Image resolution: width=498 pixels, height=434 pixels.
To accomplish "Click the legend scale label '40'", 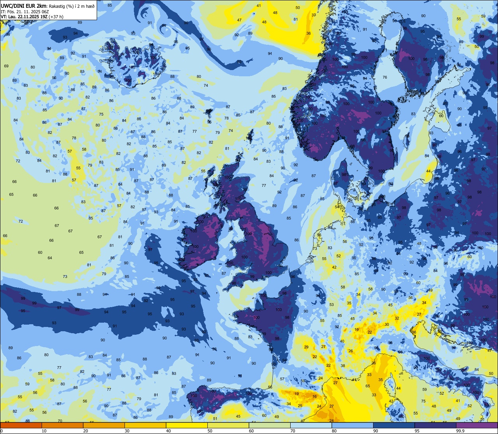I will click(168, 431).
